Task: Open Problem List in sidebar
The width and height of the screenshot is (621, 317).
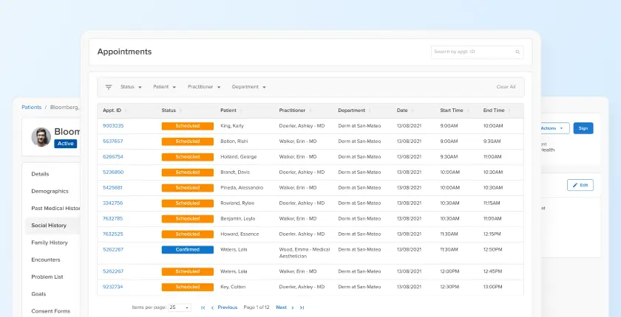Action: 47,277
